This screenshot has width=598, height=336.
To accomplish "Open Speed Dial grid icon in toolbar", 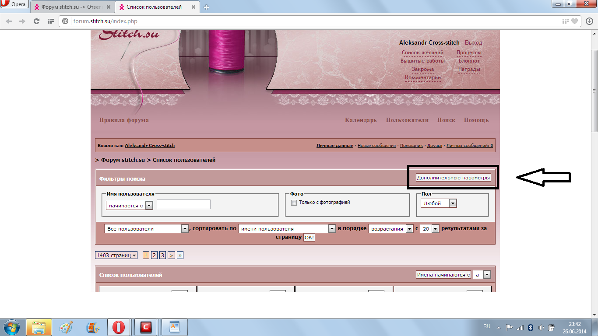I will 50,21.
